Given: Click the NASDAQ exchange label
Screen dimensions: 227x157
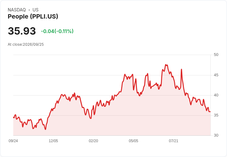Looking at the screenshot, I should point(17,10).
